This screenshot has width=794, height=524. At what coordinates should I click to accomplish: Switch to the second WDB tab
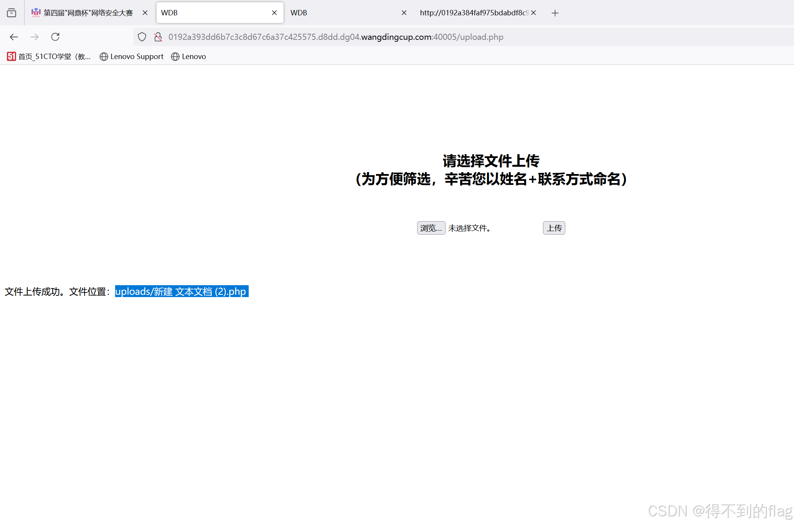338,13
